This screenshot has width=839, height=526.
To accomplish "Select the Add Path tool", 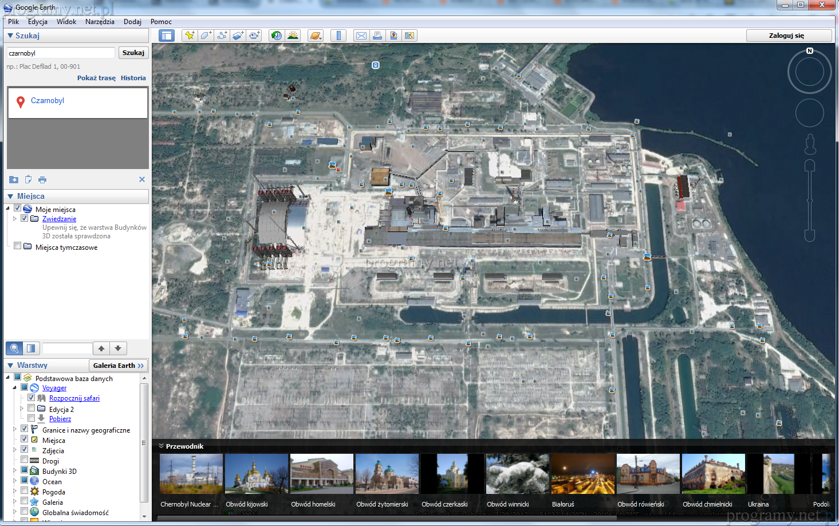I will click(222, 36).
